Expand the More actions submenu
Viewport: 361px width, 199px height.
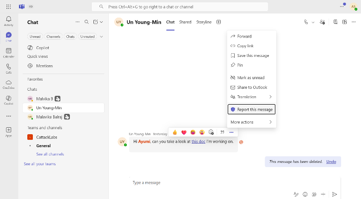tap(252, 122)
